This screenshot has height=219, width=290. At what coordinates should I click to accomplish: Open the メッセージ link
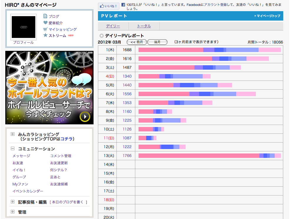click(21, 156)
